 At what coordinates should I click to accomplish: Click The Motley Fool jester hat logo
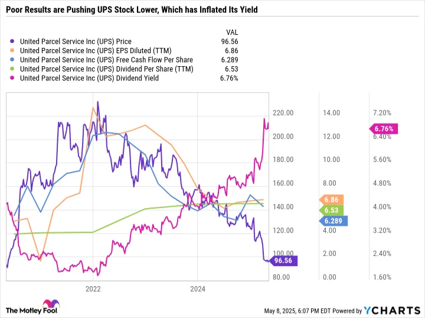click(51, 304)
